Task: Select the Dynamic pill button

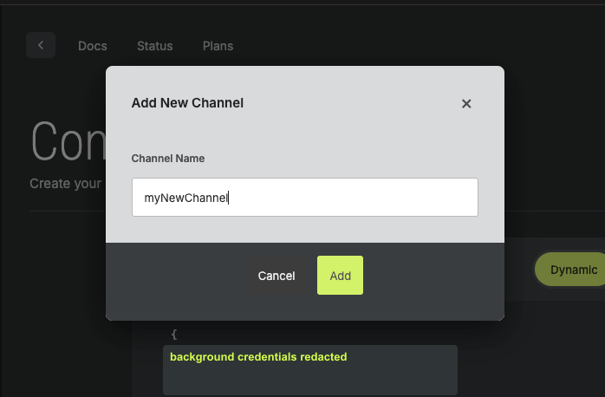Action: [x=571, y=270]
